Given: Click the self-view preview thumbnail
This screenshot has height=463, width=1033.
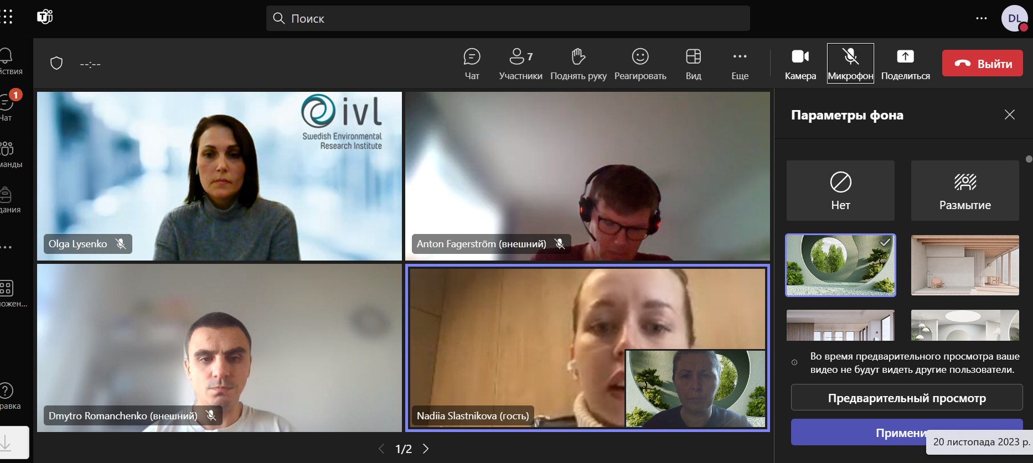Looking at the screenshot, I should [x=695, y=388].
